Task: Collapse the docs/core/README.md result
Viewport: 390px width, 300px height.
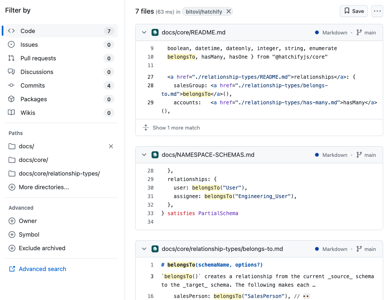Action: [144, 32]
